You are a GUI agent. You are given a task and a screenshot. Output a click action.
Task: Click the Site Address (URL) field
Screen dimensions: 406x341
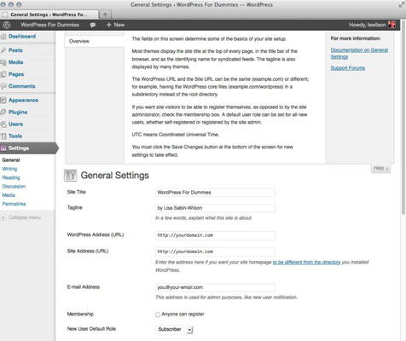(x=215, y=251)
